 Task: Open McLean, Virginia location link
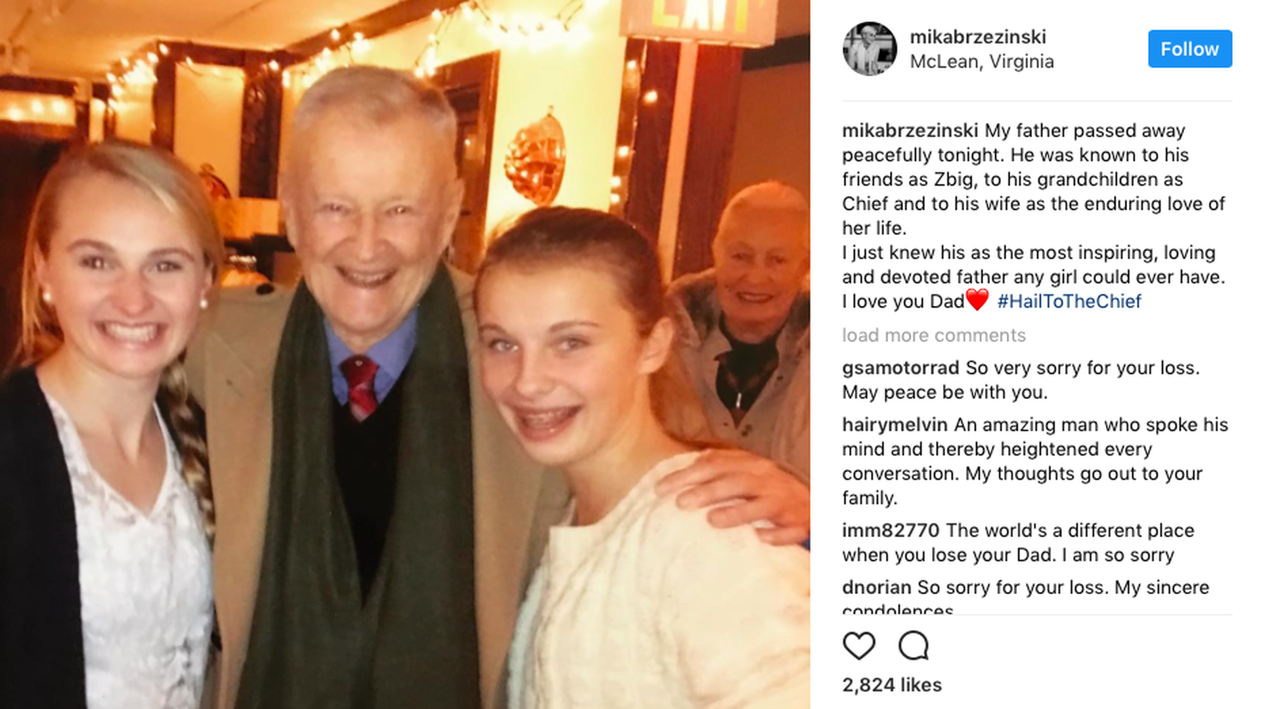[982, 62]
